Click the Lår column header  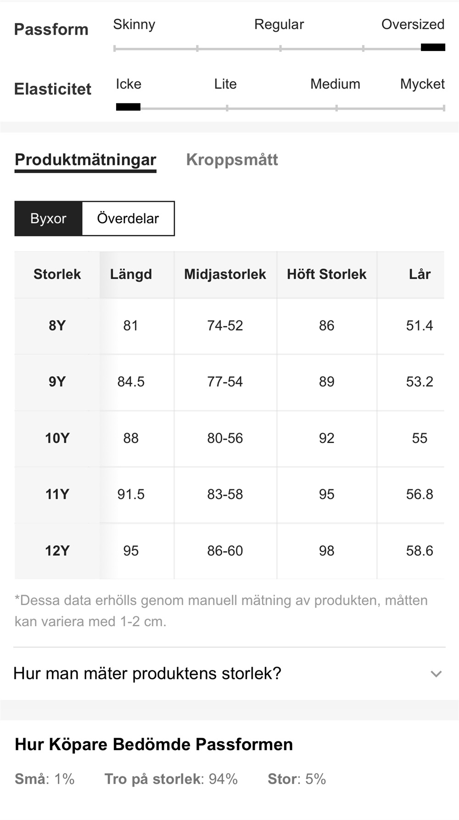click(420, 275)
